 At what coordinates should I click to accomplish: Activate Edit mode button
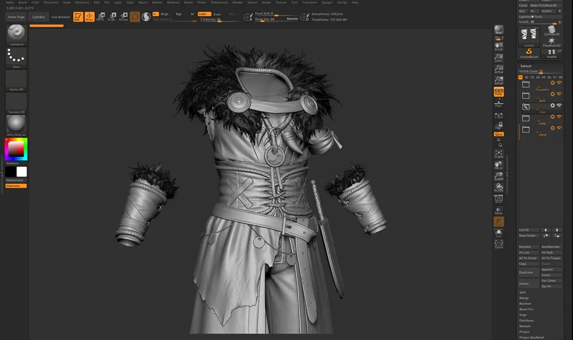pyautogui.click(x=78, y=17)
